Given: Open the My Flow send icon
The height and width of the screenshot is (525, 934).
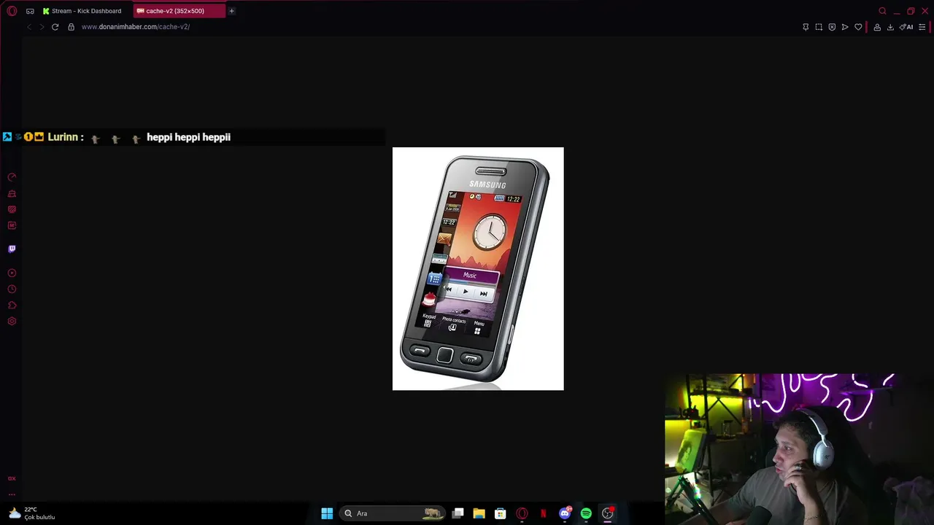Looking at the screenshot, I should 845,27.
